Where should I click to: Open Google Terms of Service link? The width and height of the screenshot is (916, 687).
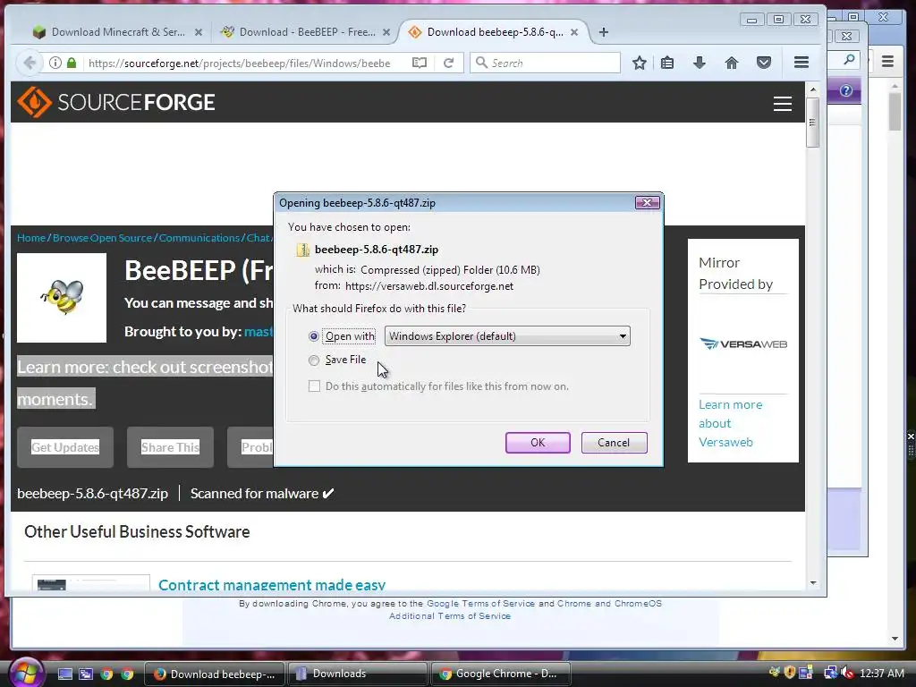[480, 604]
